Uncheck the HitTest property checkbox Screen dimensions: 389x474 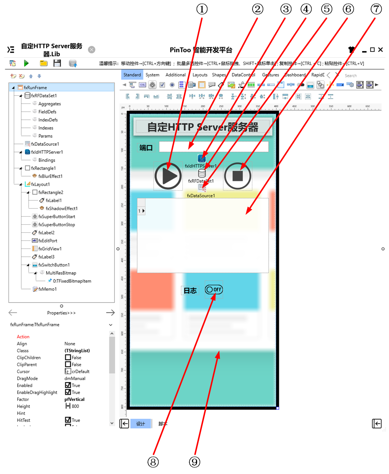[68, 420]
